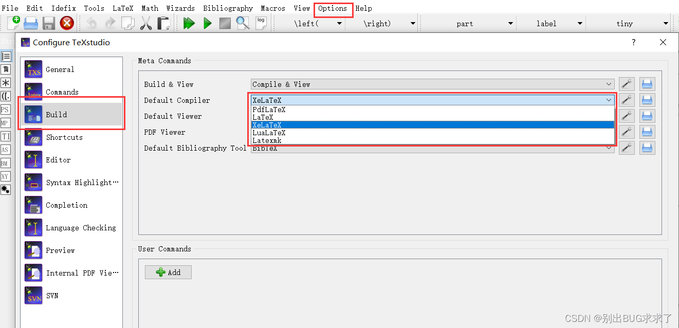Collapse the Default Compiler XeLaTeX combo box
Image resolution: width=679 pixels, height=328 pixels.
click(x=432, y=100)
